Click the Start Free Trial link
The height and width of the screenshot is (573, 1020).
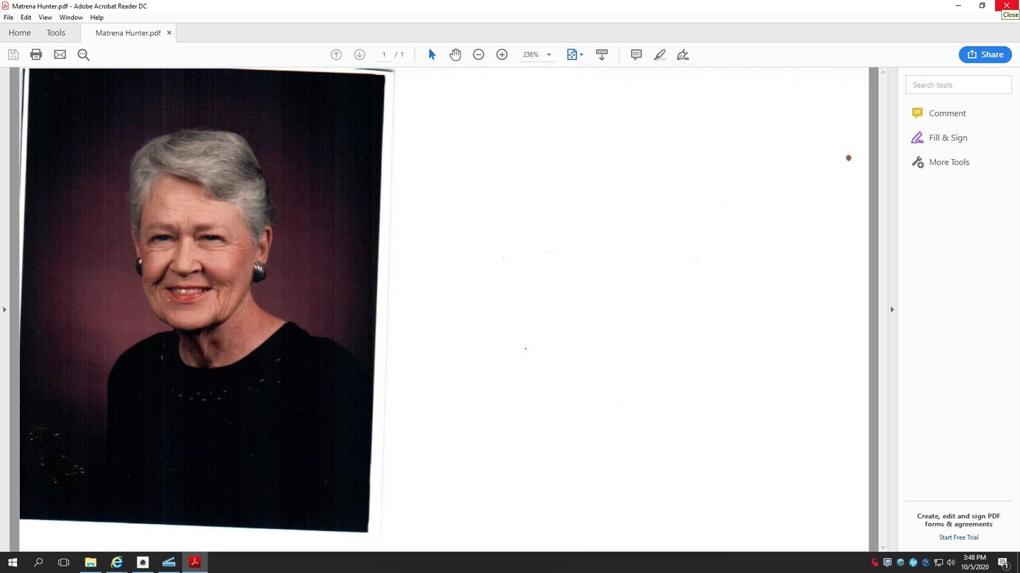[958, 537]
